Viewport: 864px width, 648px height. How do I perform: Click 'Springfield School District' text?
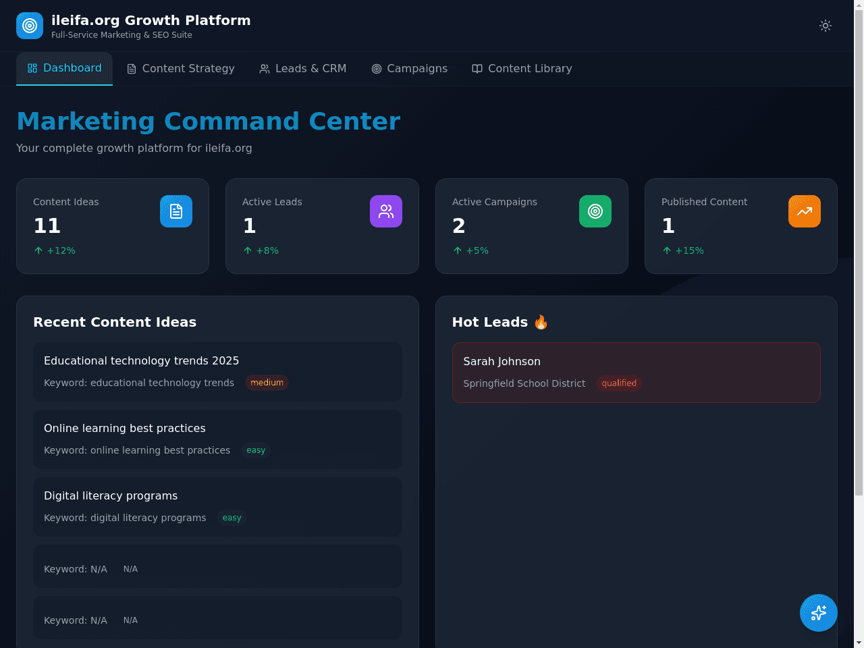(x=524, y=383)
